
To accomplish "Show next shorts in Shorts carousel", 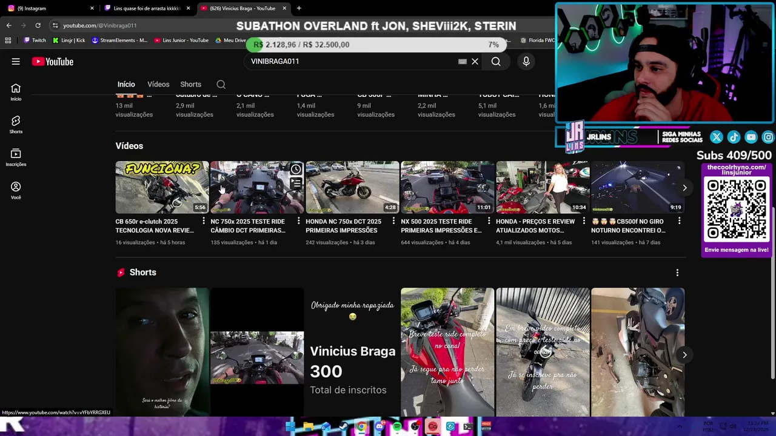I will (684, 355).
